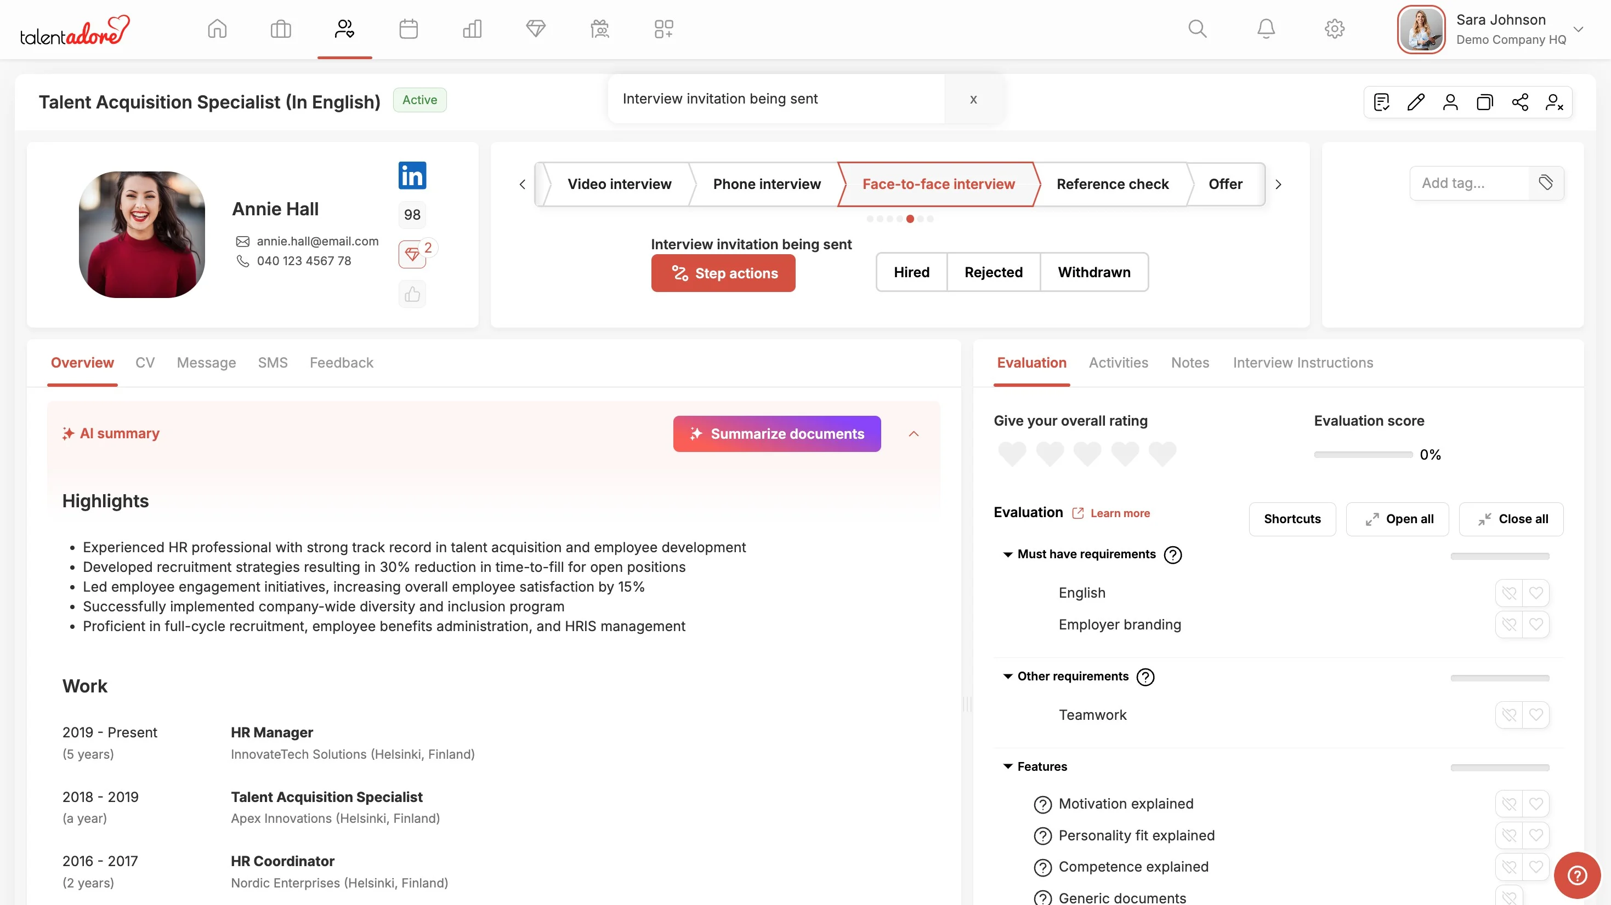Open Annie Hall's LinkedIn profile icon
Image resolution: width=1611 pixels, height=905 pixels.
pos(412,176)
